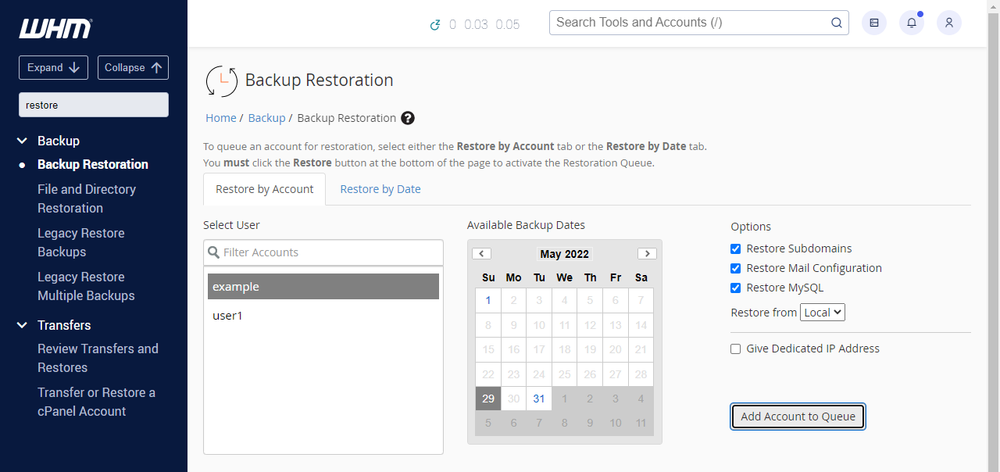Click the Expand button above the sidebar
Image resolution: width=1000 pixels, height=472 pixels.
[x=53, y=67]
